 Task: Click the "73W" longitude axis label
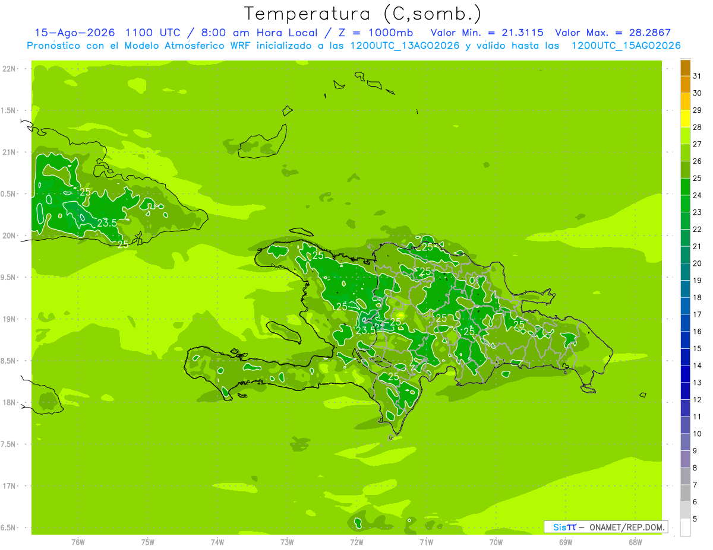coord(287,542)
